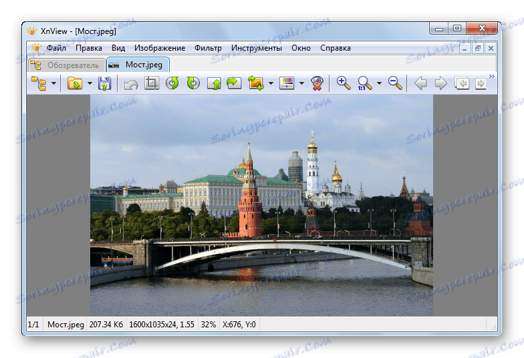This screenshot has height=358, width=524.
Task: Expand the Convert icon dropdown arrow
Action: click(x=271, y=83)
